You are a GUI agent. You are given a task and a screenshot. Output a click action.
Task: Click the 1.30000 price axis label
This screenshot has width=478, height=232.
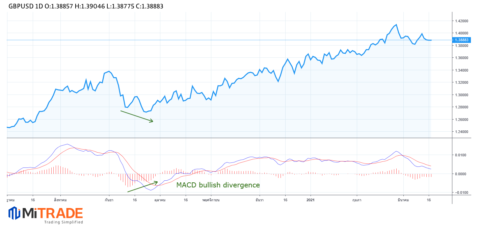(x=461, y=95)
